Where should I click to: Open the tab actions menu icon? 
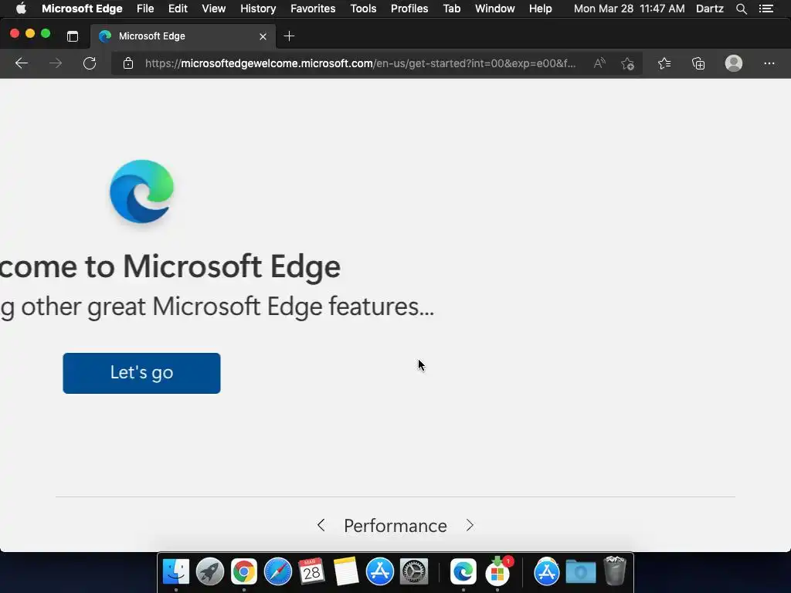pyautogui.click(x=73, y=36)
